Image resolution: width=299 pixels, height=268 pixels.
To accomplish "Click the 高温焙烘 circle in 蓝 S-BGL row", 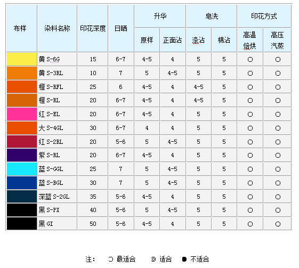I will (x=250, y=183).
